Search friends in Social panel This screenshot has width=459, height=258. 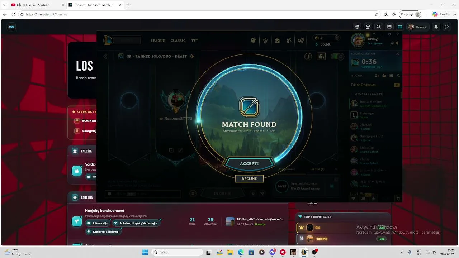(x=398, y=76)
